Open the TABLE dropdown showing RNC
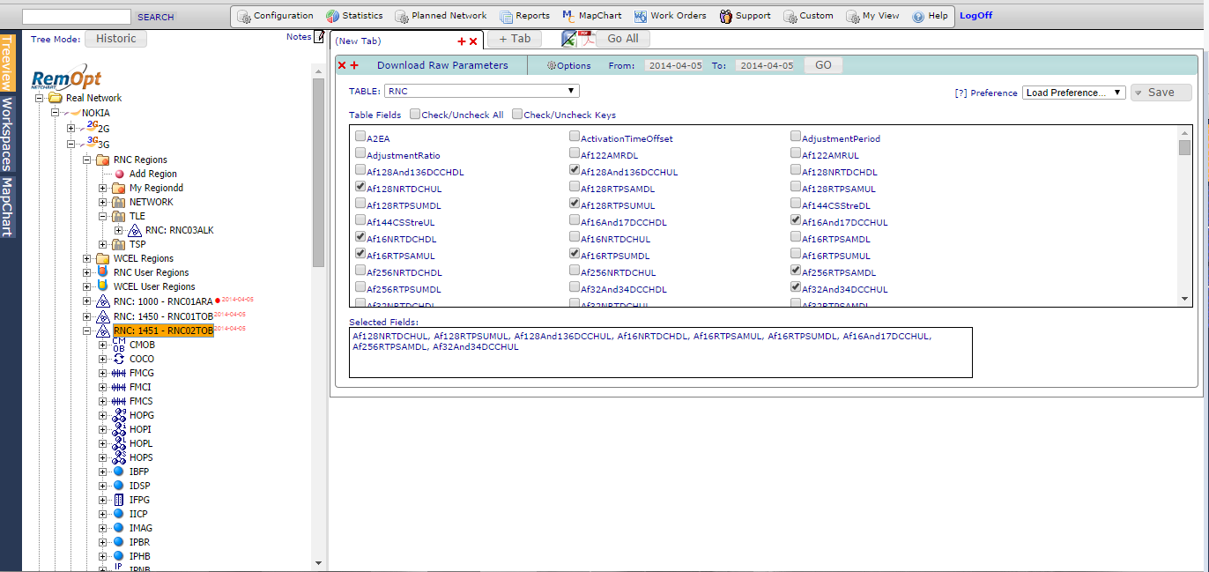 481,91
